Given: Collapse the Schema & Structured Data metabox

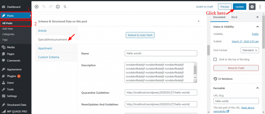Looking at the screenshot, I should (198, 21).
